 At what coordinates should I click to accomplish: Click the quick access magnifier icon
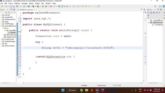click(155, 6)
